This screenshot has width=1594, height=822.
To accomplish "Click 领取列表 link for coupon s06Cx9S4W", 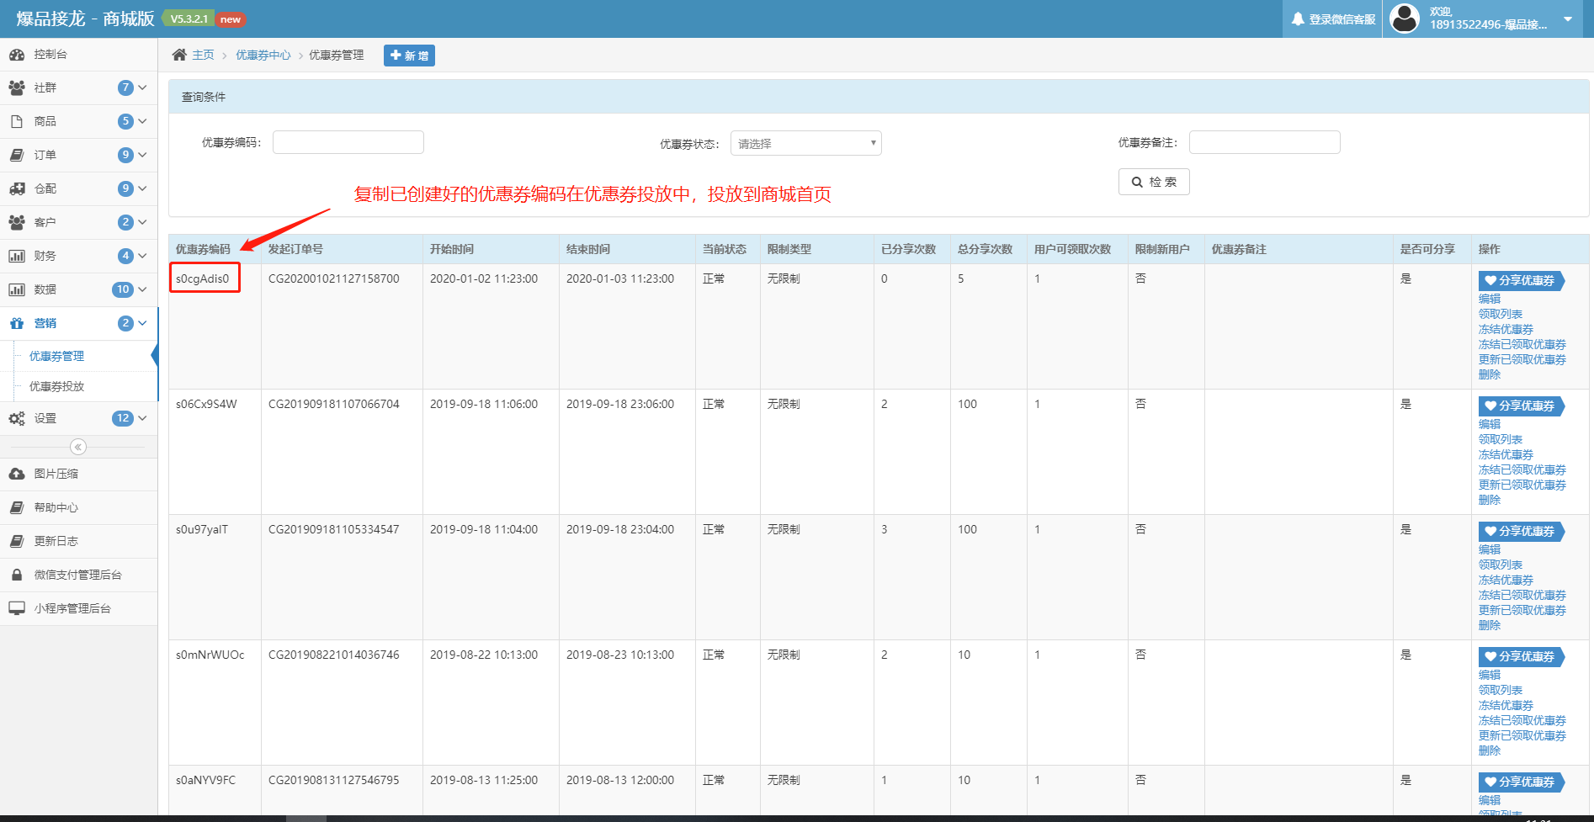I will click(x=1501, y=439).
